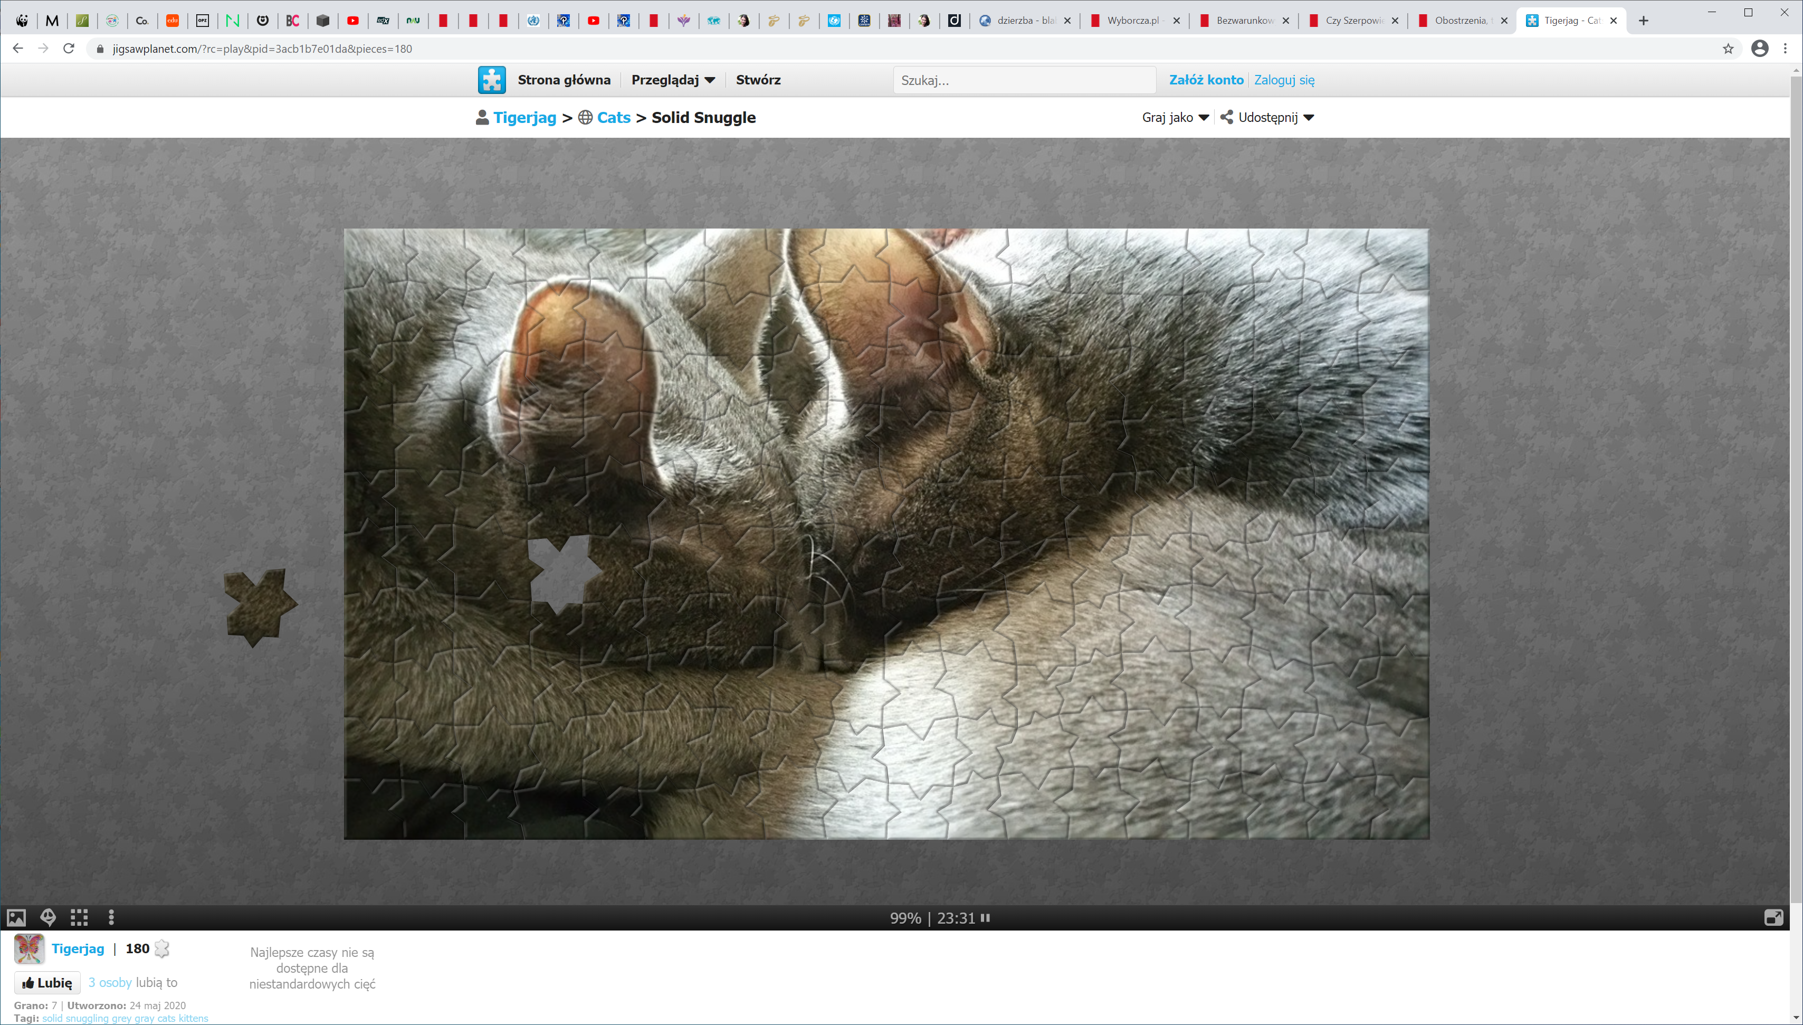The height and width of the screenshot is (1025, 1803).
Task: Switch to the Wyborcza.pl browser tab
Action: pos(1132,21)
